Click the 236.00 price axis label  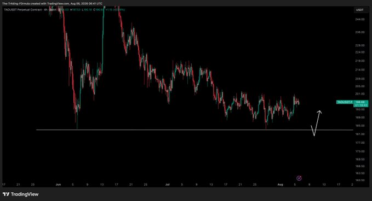pos(359,32)
